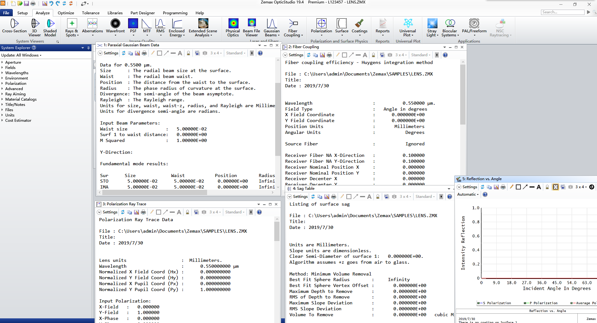597x323 pixels.
Task: Switch to the Programming ribbon tab
Action: point(175,13)
